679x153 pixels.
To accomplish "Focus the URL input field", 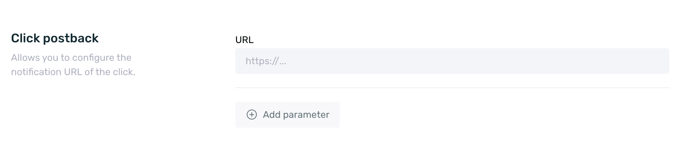I will click(x=452, y=61).
